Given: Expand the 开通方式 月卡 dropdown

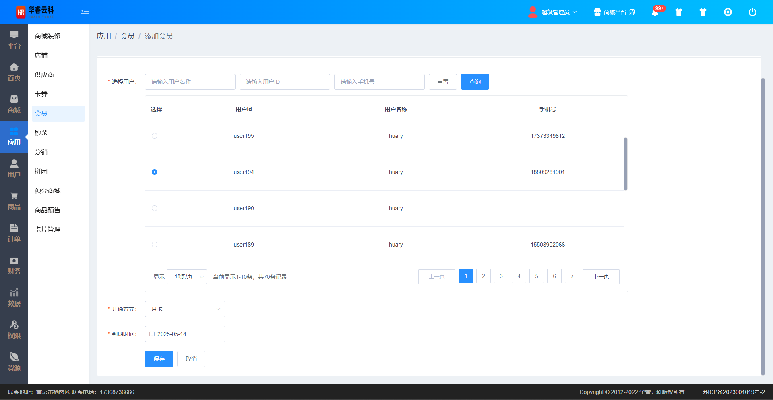Looking at the screenshot, I should coord(185,309).
